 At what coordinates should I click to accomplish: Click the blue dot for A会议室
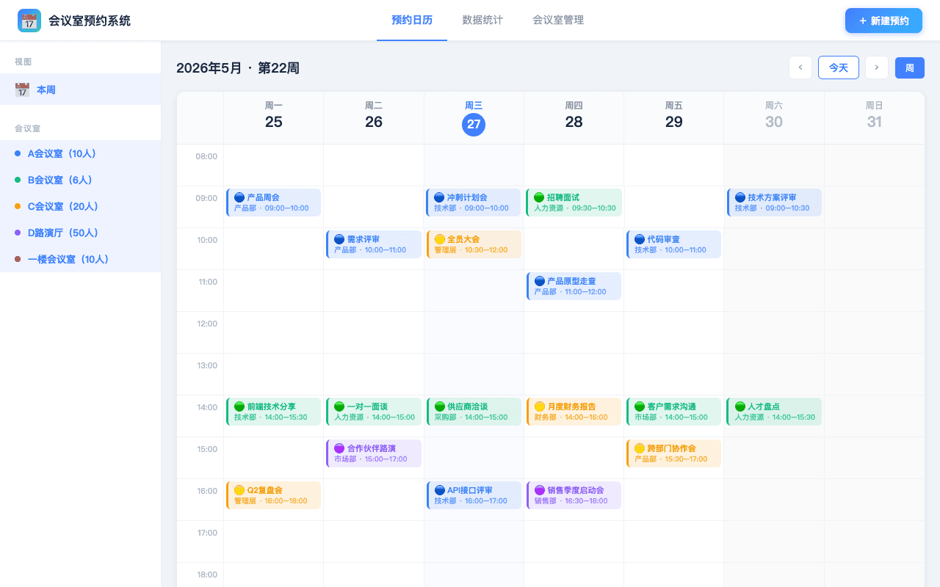18,153
